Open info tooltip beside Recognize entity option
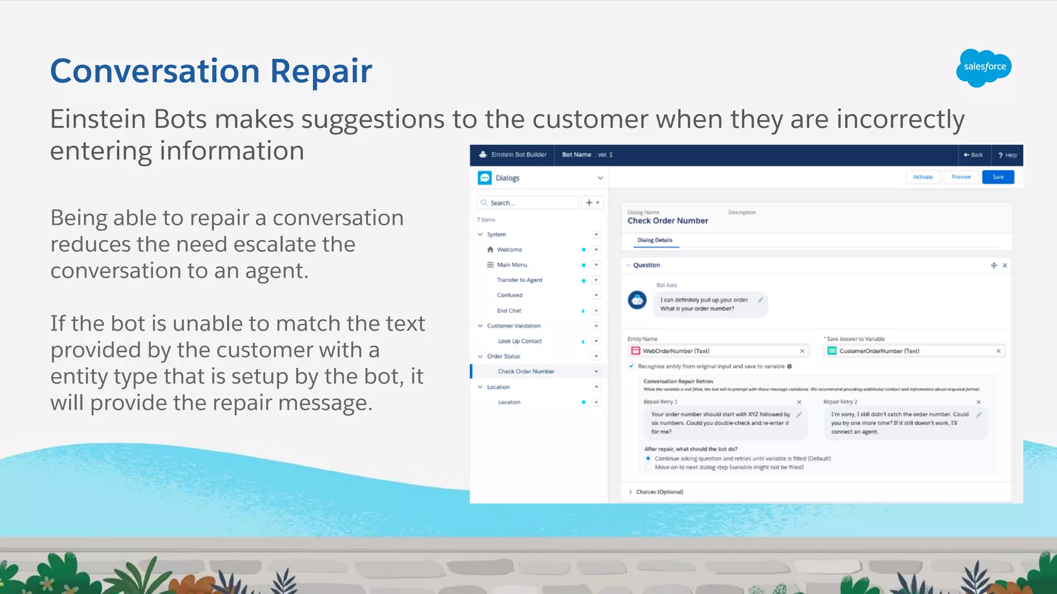Image resolution: width=1057 pixels, height=594 pixels. (x=789, y=366)
